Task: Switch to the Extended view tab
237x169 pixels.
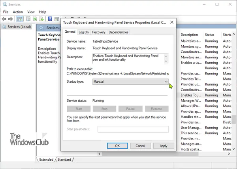Action: point(46,160)
